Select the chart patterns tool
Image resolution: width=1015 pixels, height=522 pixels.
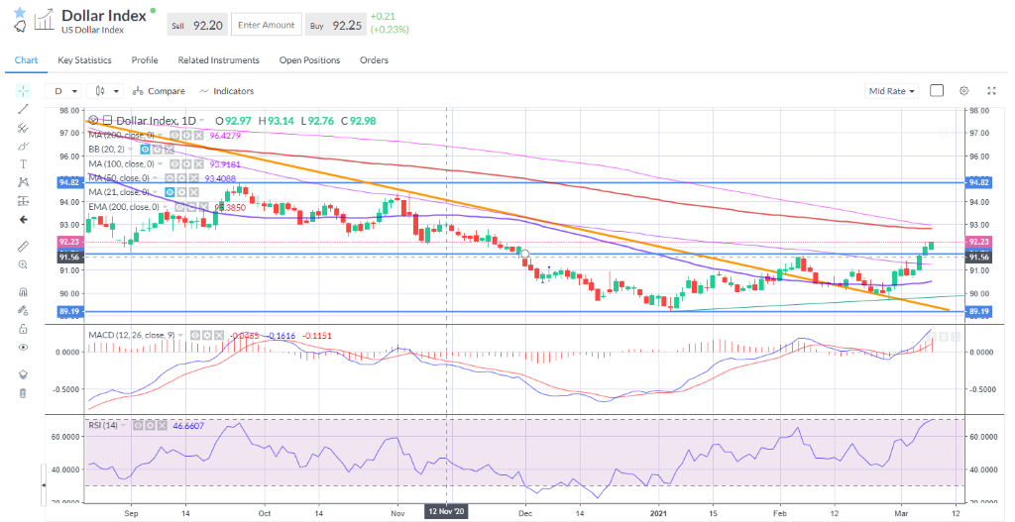point(24,182)
